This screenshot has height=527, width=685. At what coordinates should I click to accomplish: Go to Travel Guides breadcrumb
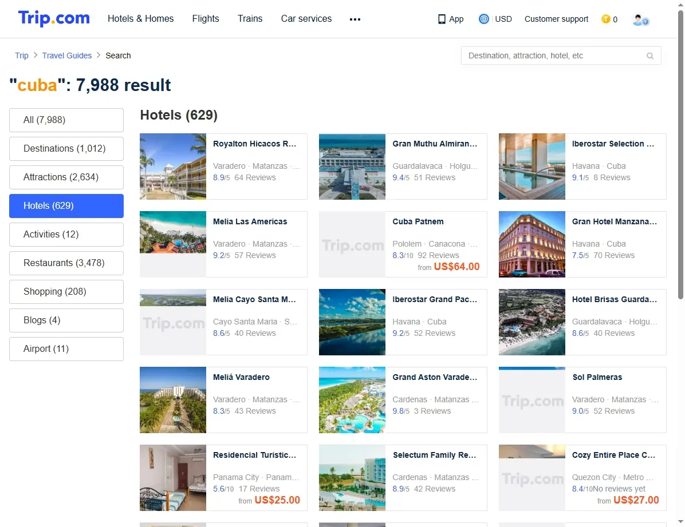[67, 56]
